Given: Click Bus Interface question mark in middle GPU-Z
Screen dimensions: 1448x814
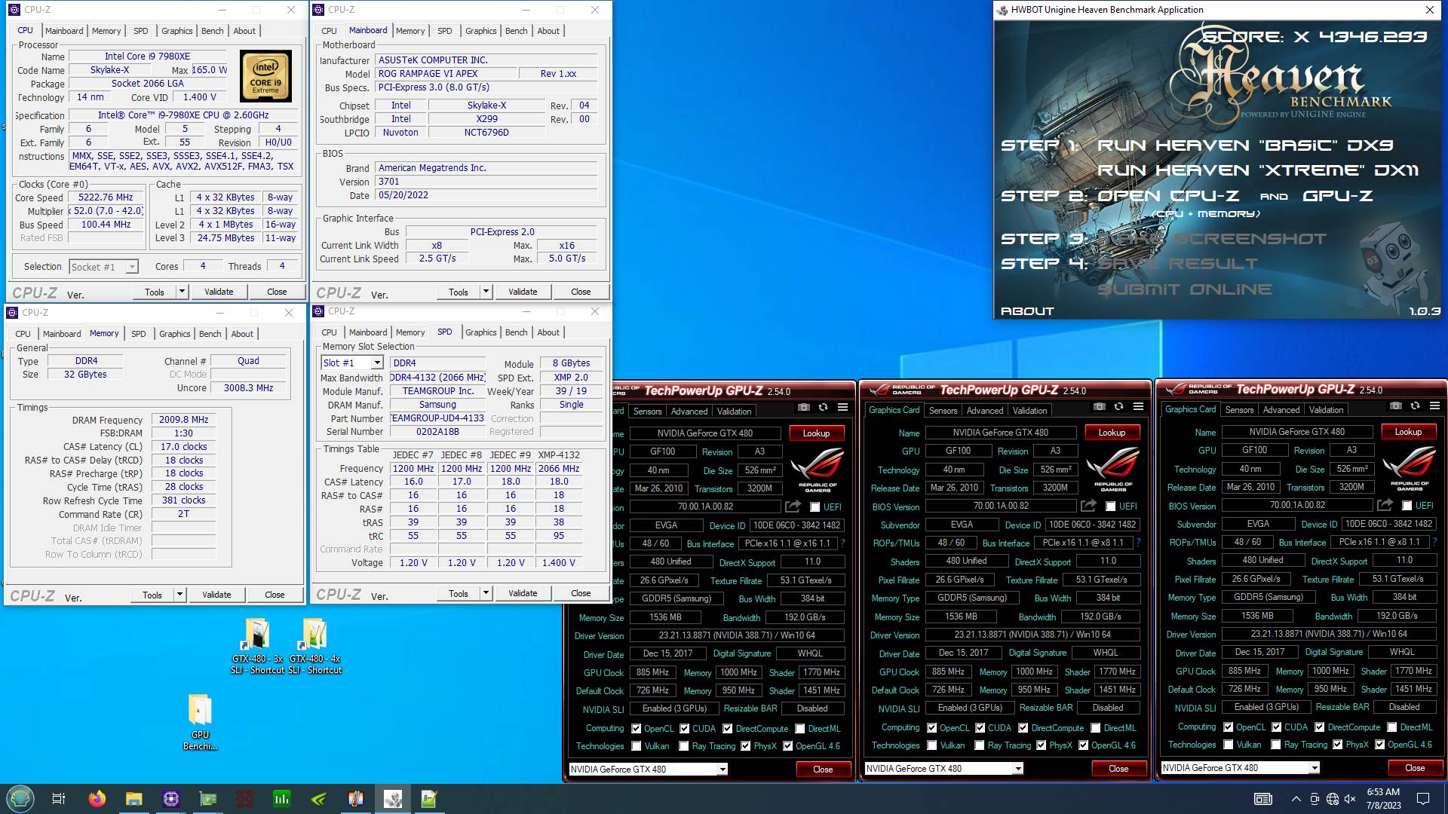Looking at the screenshot, I should (x=1139, y=543).
